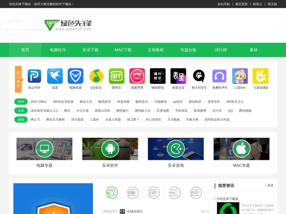Screen dimensions: 286x214
Task: Click the green 软件 category pill
Action: (x=21, y=102)
